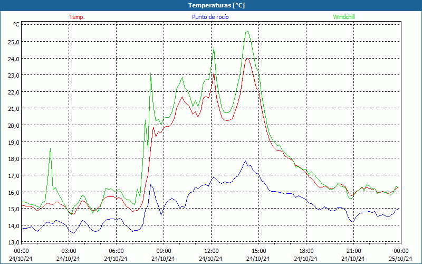Click the °C unit label on the y-axis
422x264 pixels.
16,24
